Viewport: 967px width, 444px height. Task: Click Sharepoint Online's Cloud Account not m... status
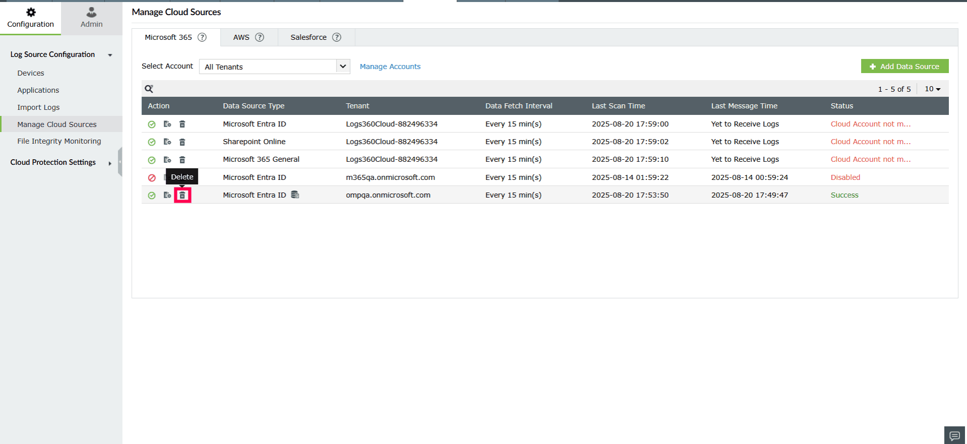(x=871, y=142)
